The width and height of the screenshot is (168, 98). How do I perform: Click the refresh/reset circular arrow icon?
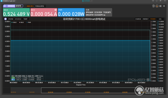click(x=153, y=6)
